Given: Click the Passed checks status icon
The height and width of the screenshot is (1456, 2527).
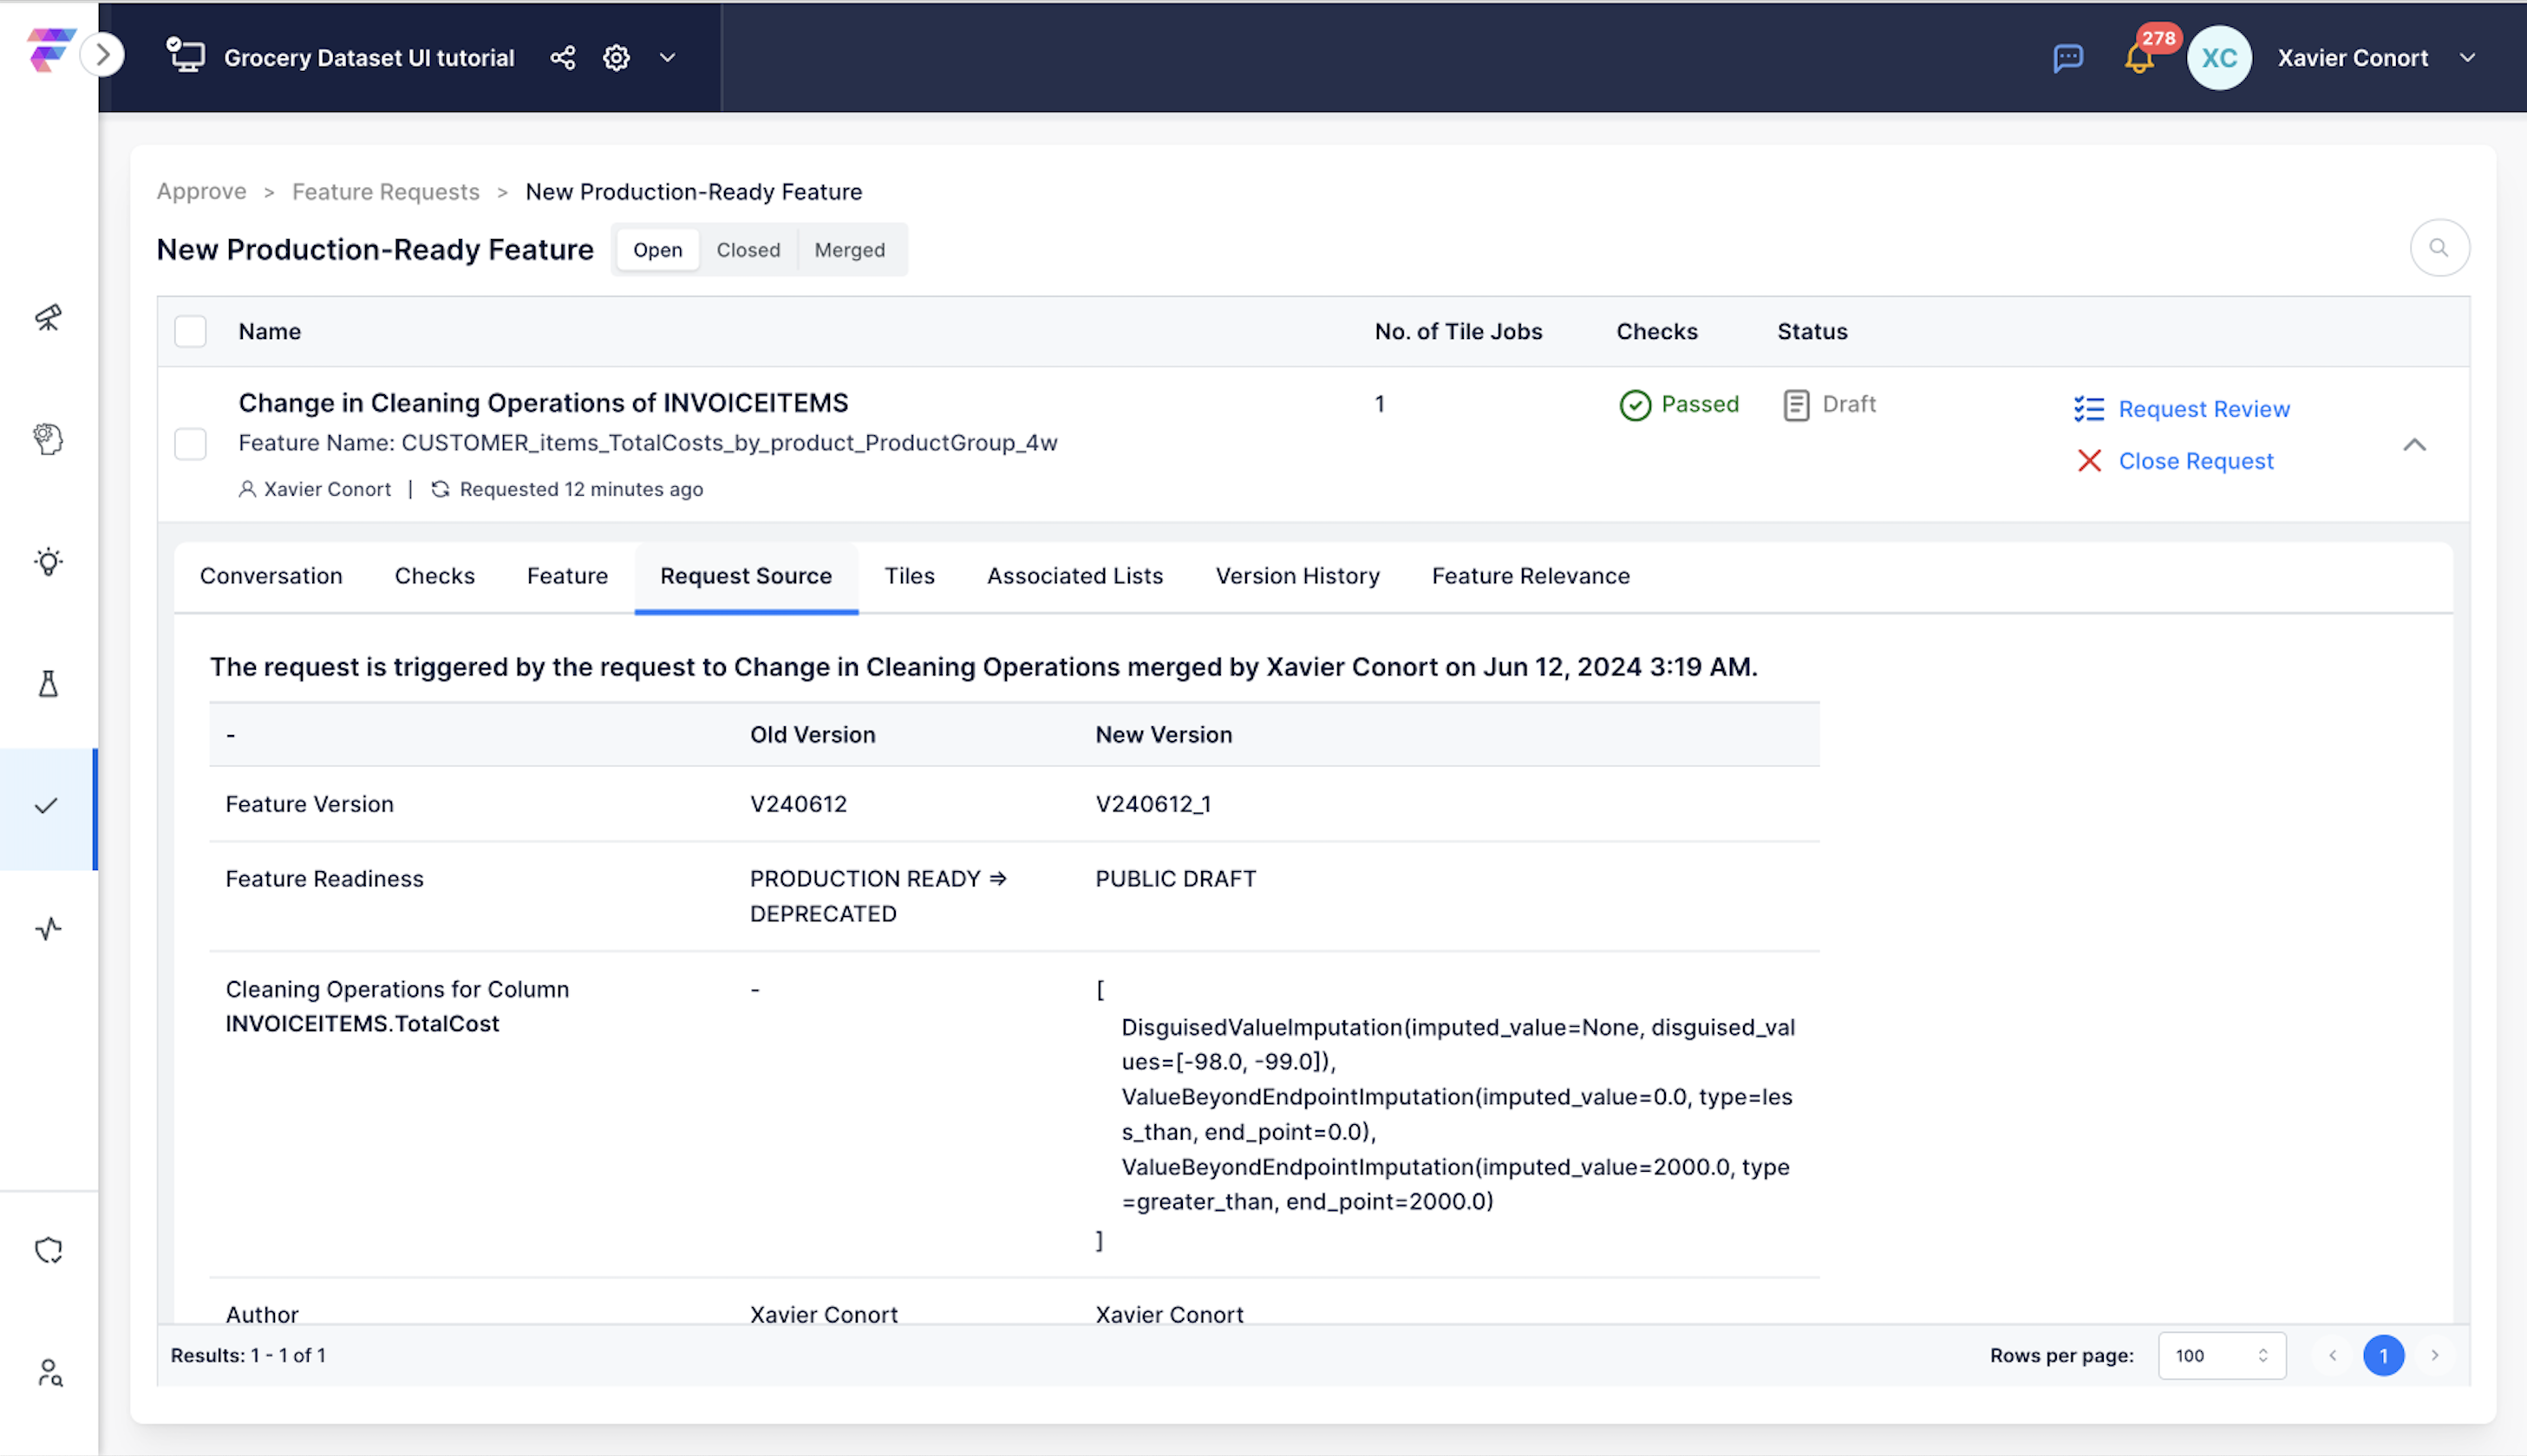Looking at the screenshot, I should 1635,405.
